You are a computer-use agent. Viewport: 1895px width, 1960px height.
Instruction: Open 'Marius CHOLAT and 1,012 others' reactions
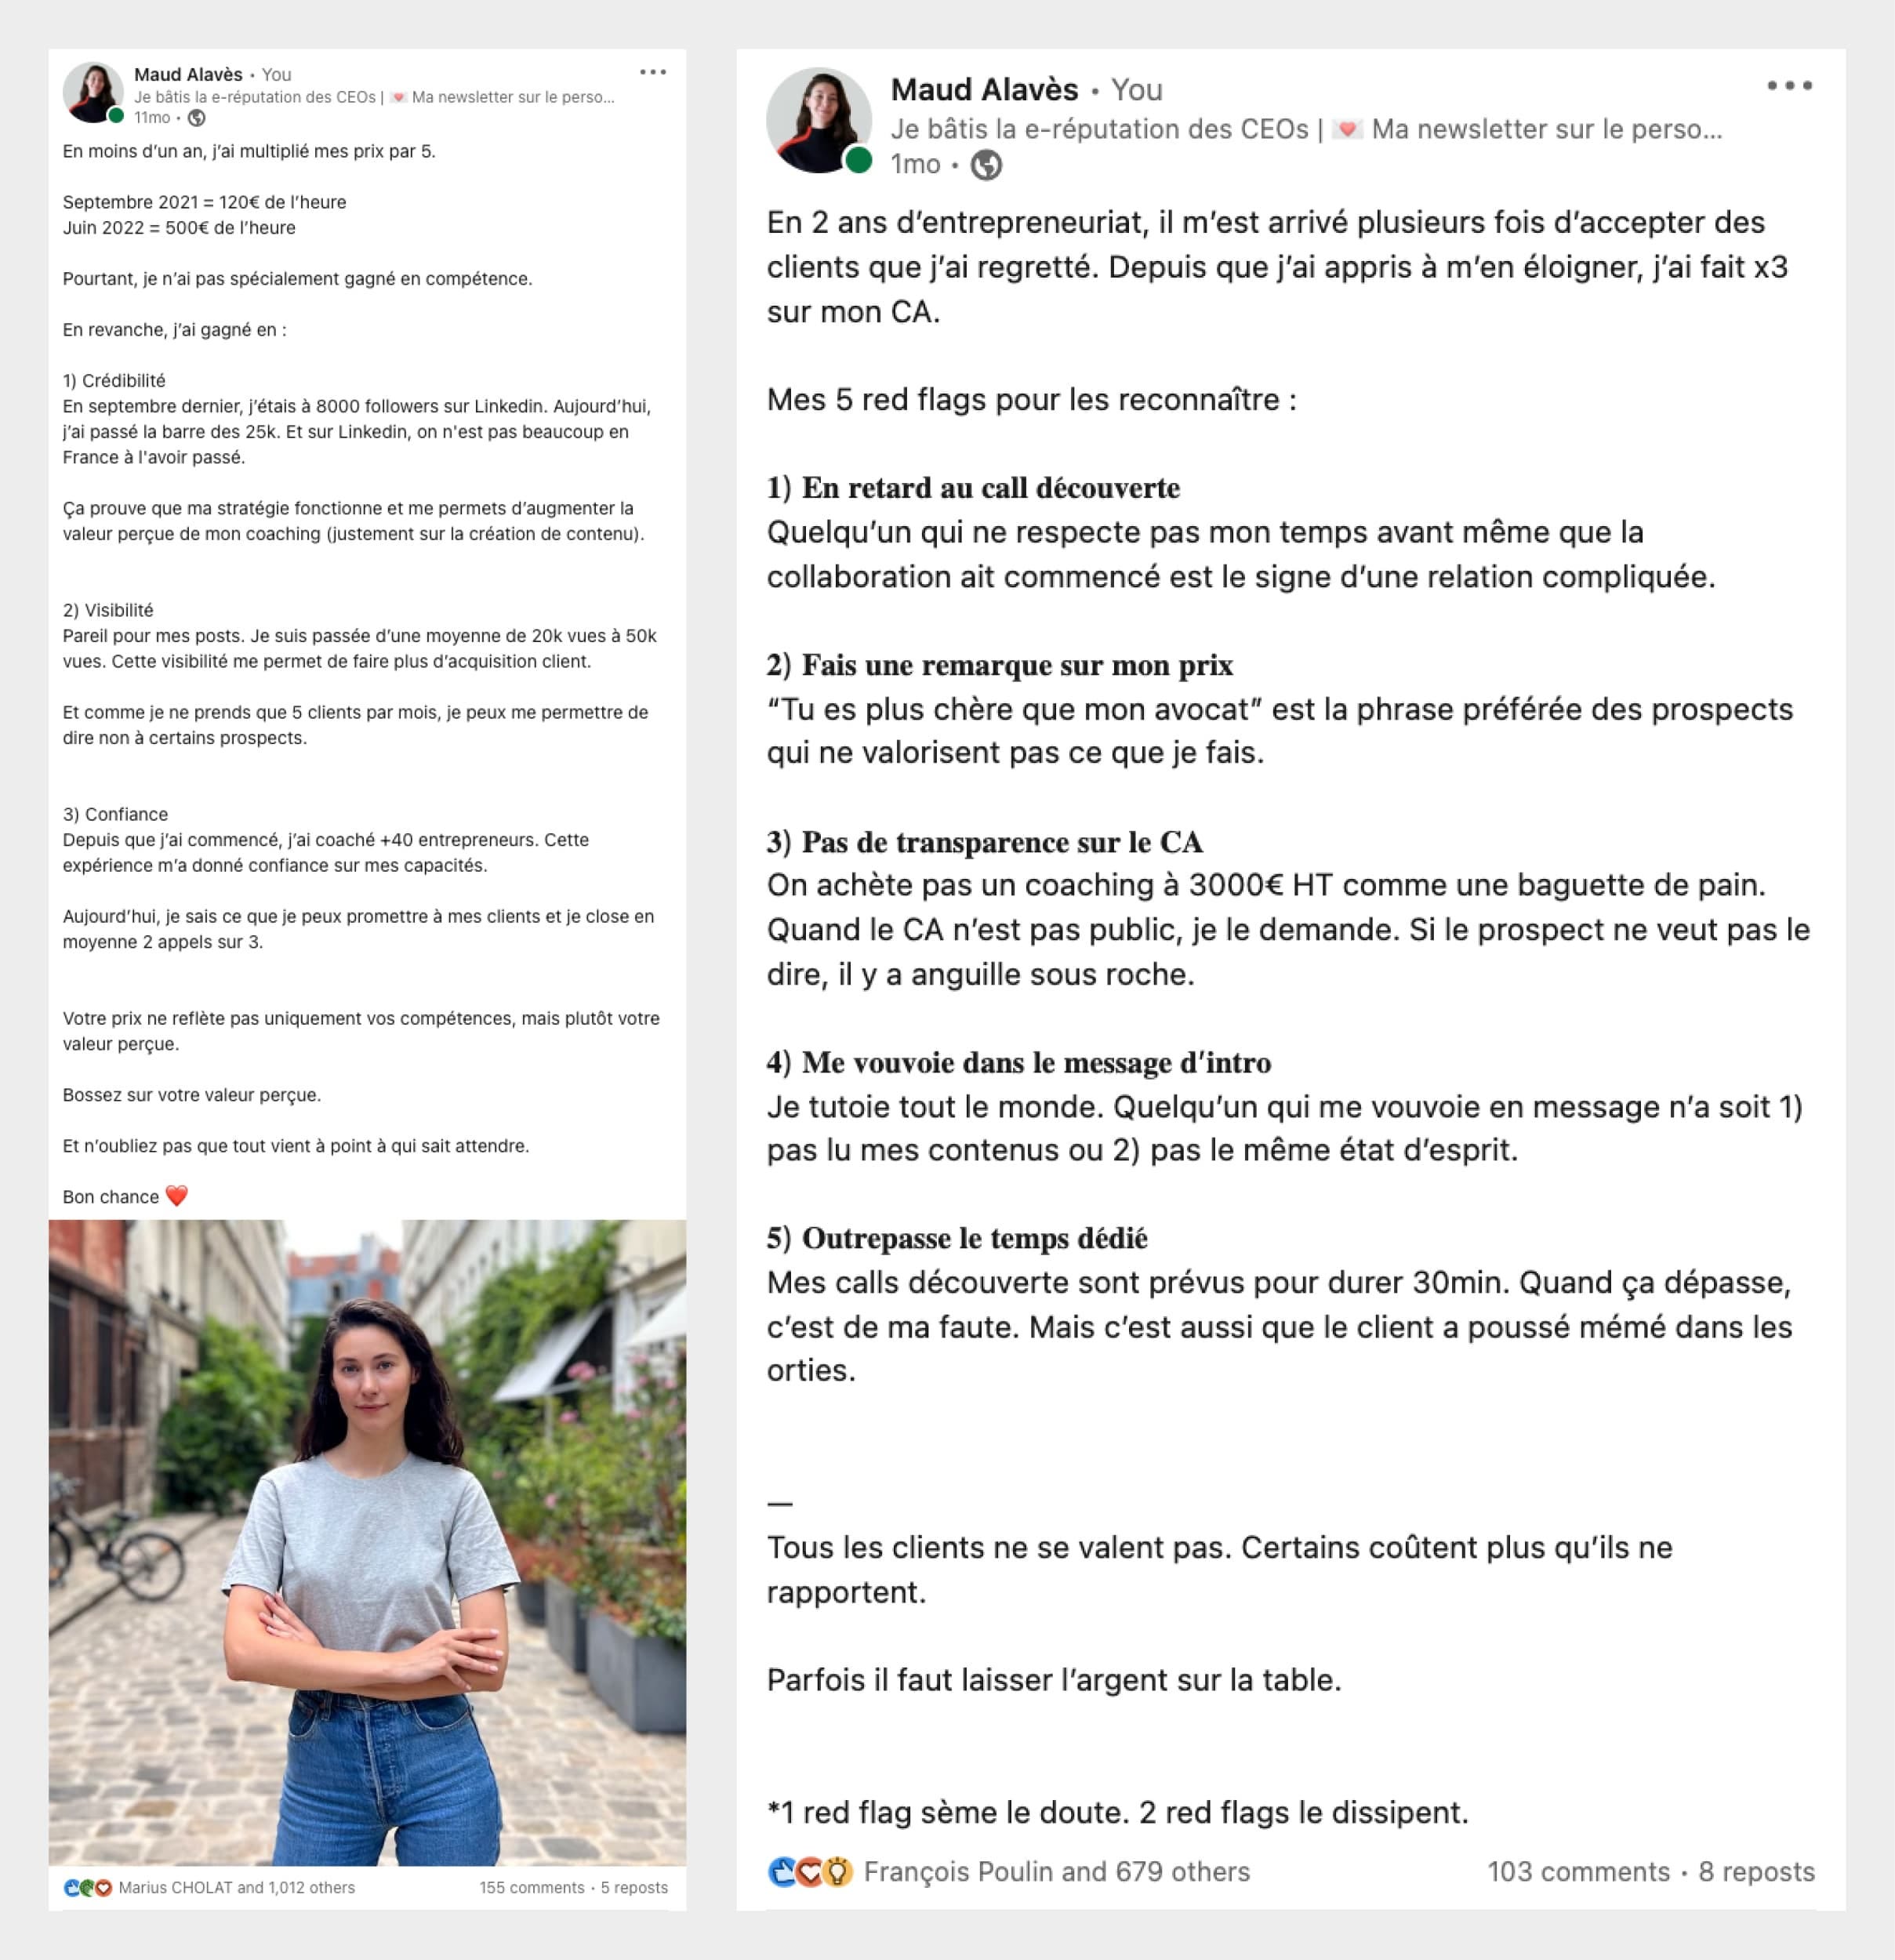tap(237, 1888)
